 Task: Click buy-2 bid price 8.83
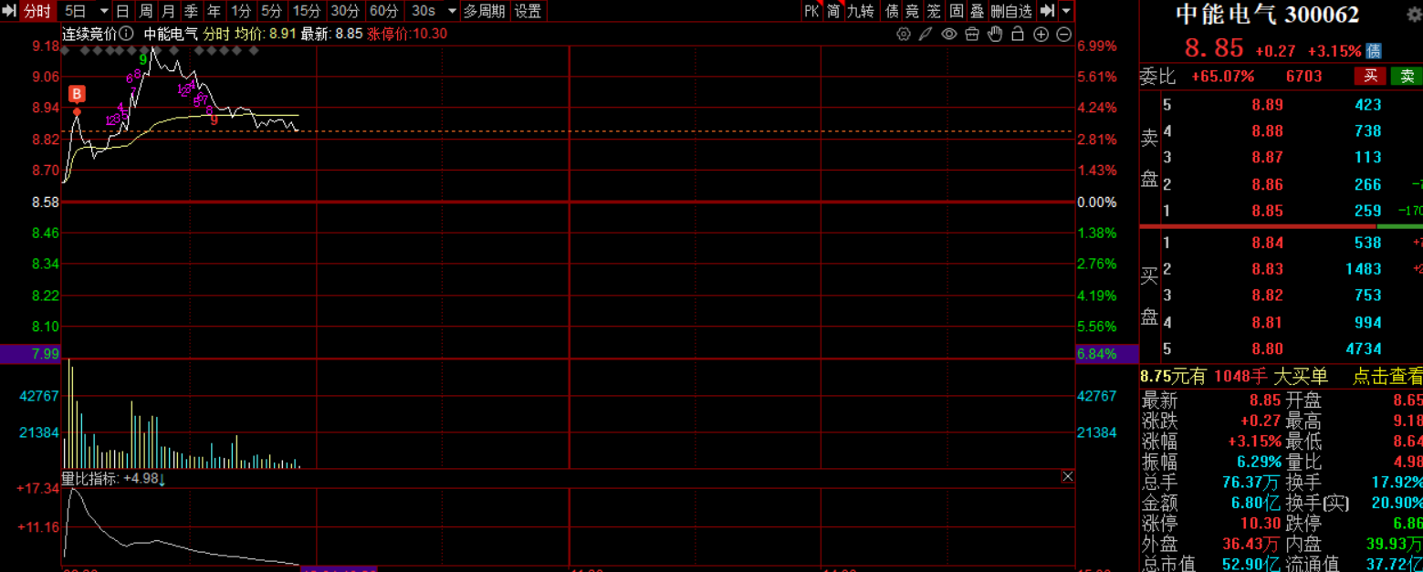click(x=1268, y=269)
